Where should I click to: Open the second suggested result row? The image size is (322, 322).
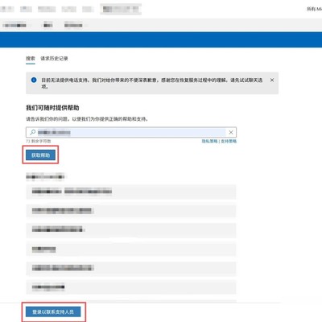coord(131,211)
